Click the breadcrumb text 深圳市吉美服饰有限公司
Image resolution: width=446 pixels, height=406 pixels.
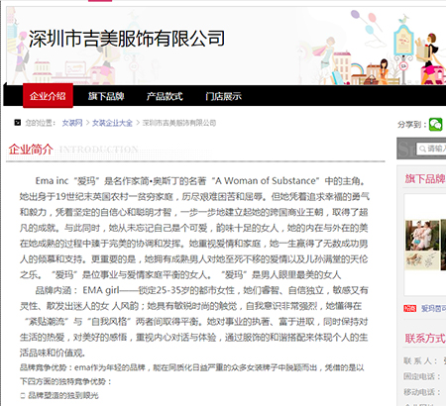179,123
